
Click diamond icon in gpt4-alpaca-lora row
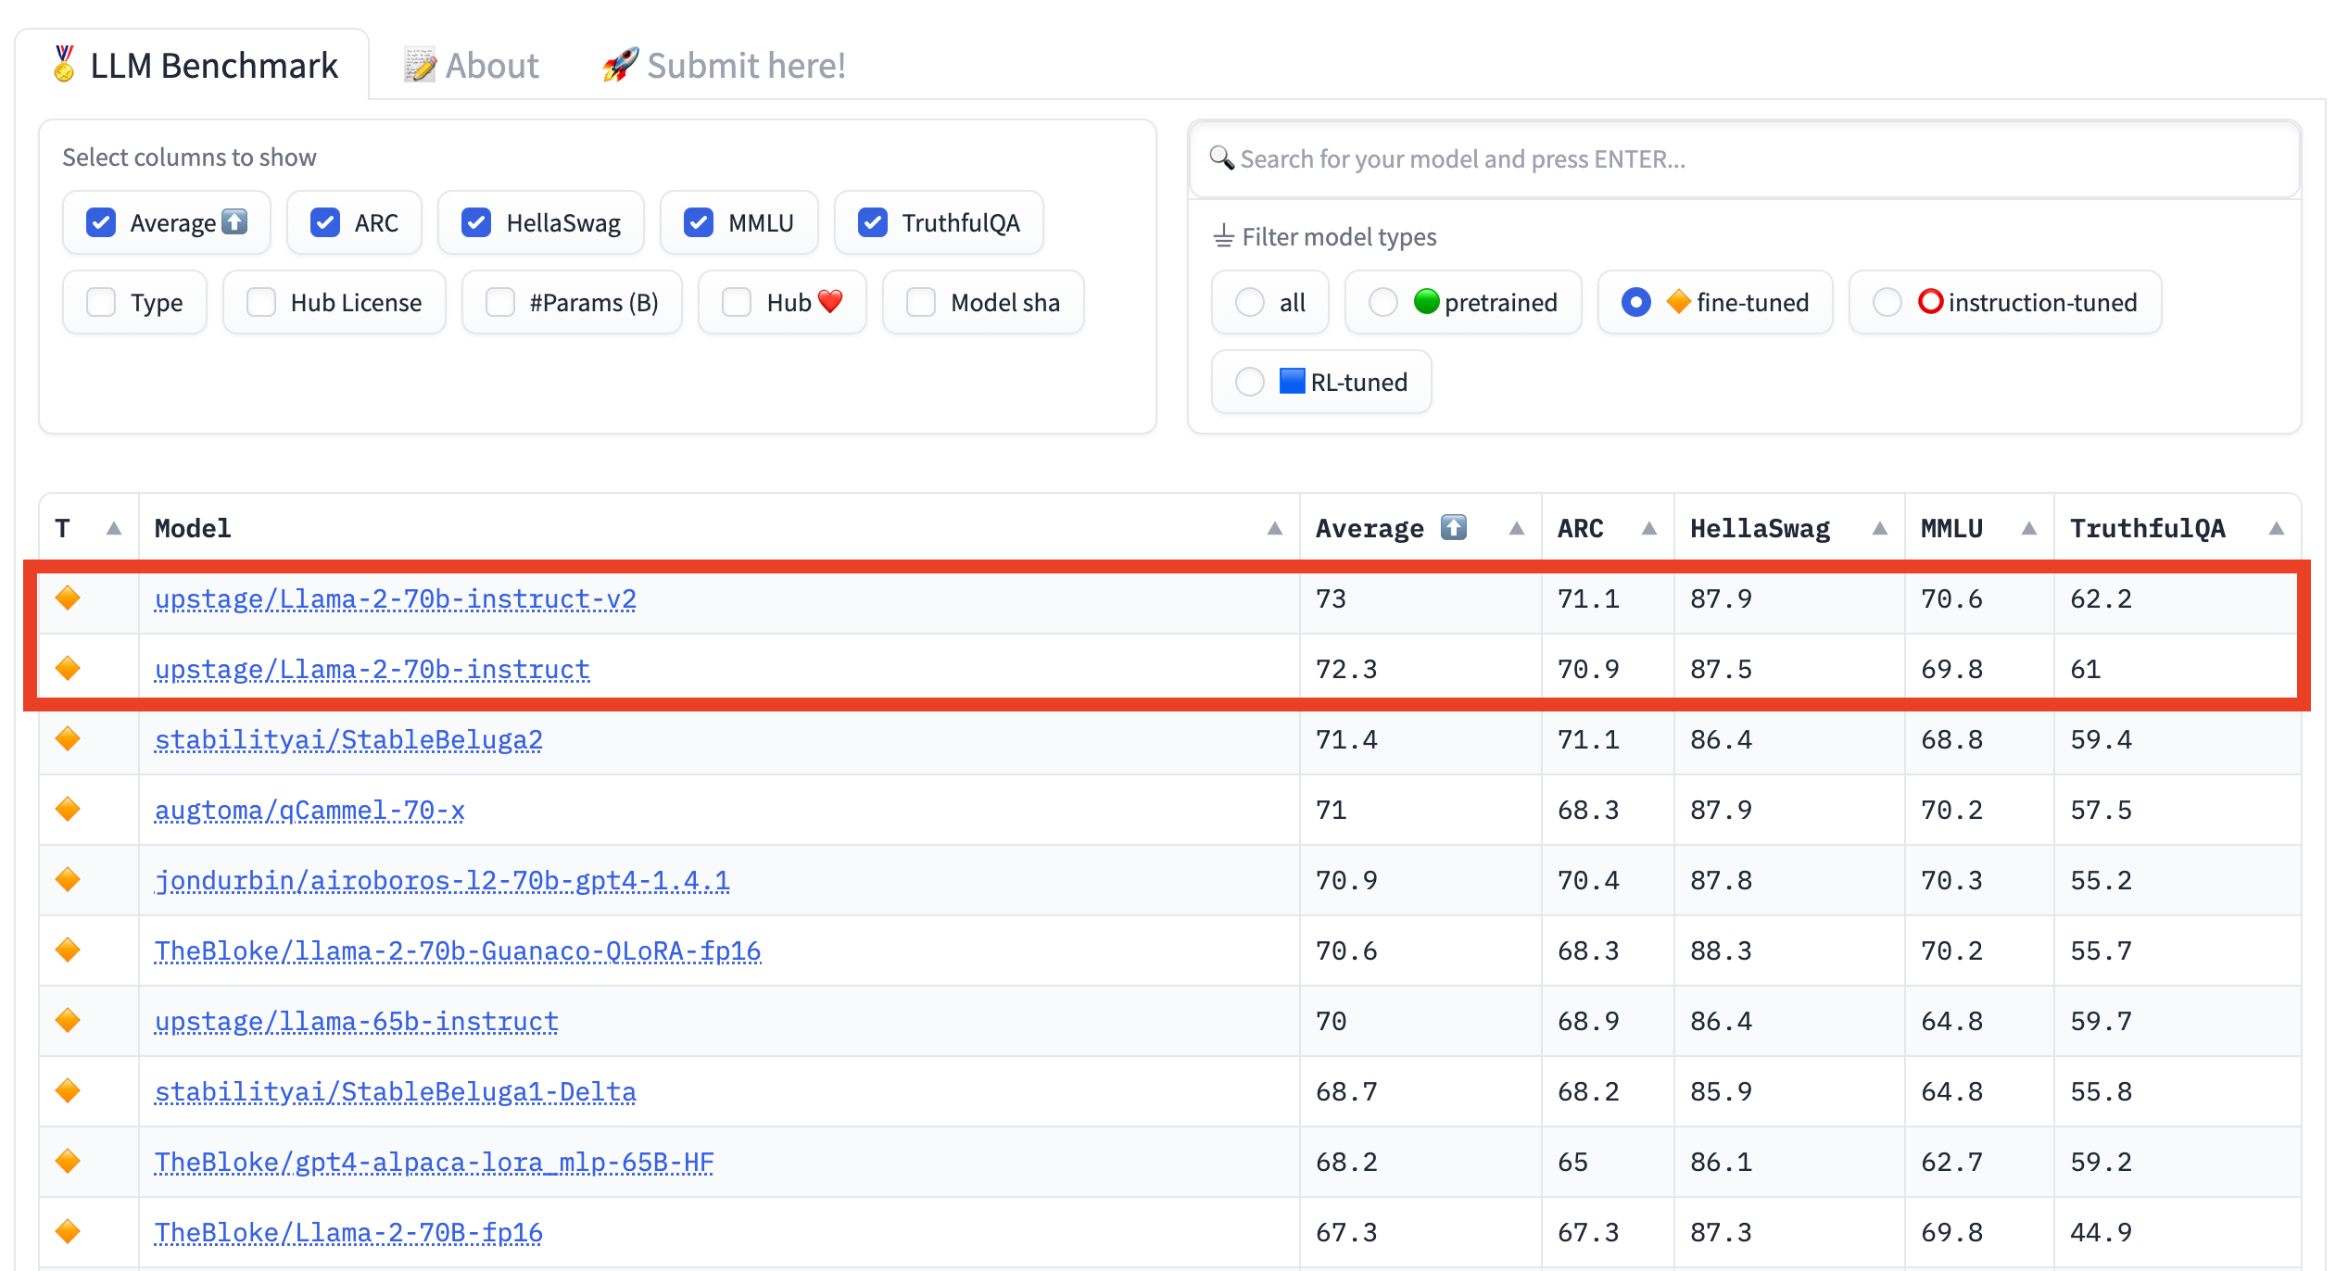(68, 1162)
